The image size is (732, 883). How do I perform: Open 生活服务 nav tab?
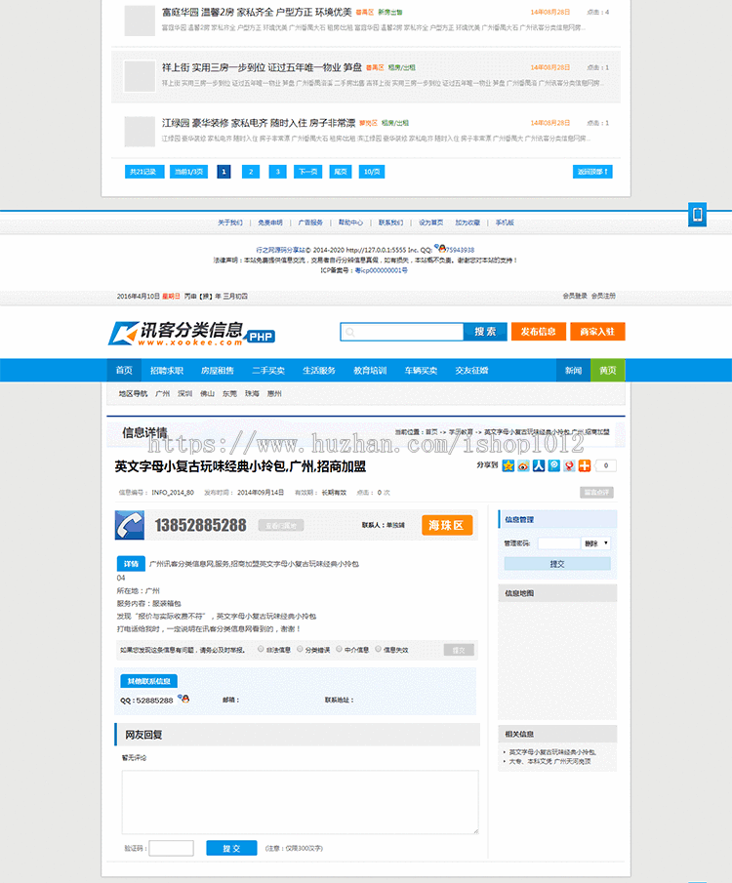(318, 370)
